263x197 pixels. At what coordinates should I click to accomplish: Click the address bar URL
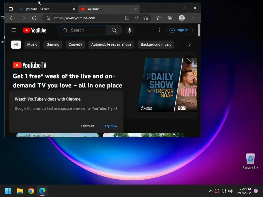coord(75,18)
